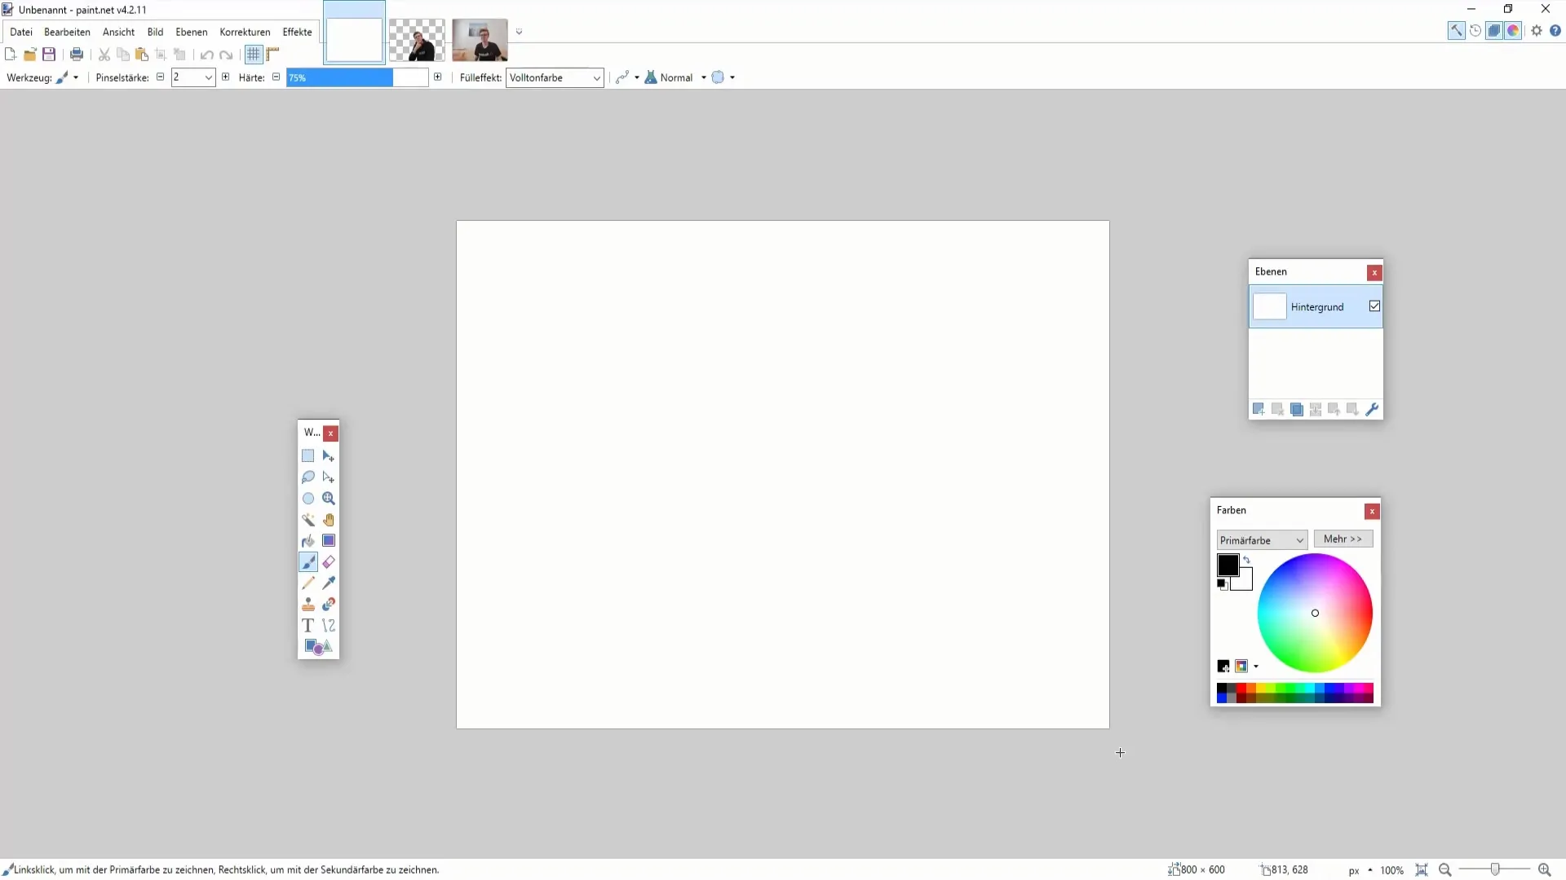Toggle the Tools window button top-right
This screenshot has width=1566, height=880.
click(x=1456, y=31)
